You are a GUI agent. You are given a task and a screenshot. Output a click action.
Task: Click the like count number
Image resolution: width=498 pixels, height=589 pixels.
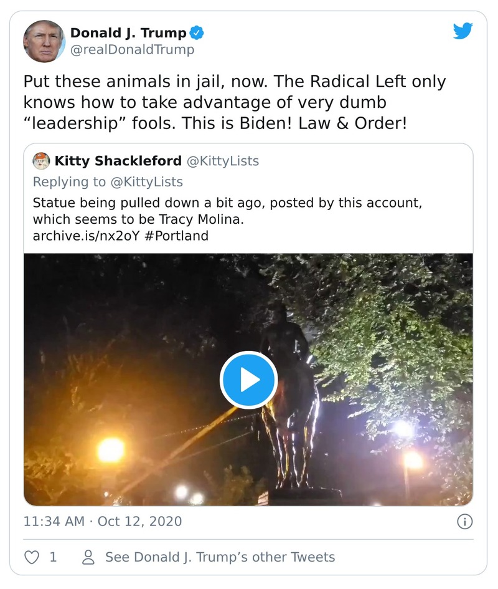coord(53,557)
